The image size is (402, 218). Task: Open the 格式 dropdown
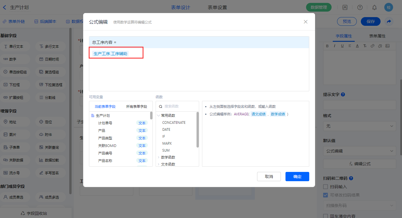(x=359, y=126)
